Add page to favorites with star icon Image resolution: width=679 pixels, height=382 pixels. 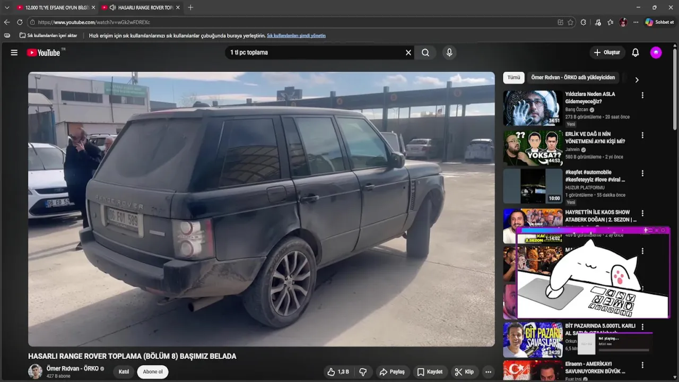(570, 22)
